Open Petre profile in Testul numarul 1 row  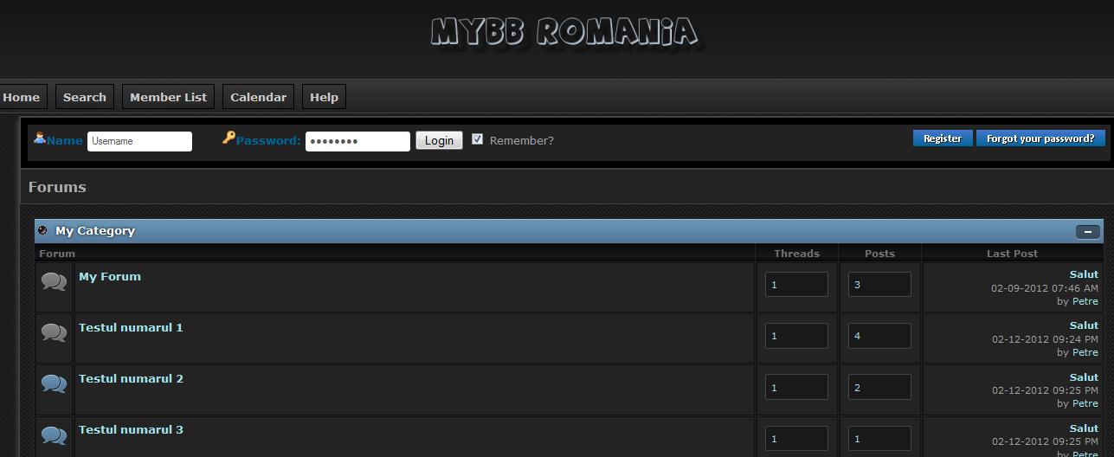1085,352
